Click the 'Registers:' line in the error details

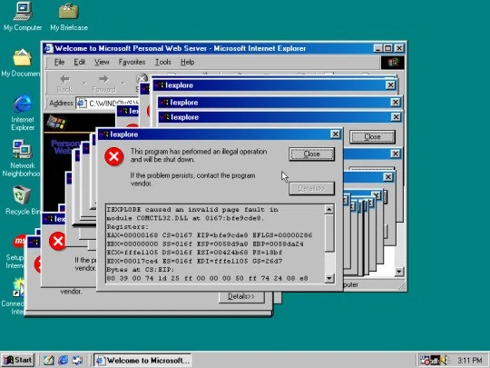click(128, 226)
